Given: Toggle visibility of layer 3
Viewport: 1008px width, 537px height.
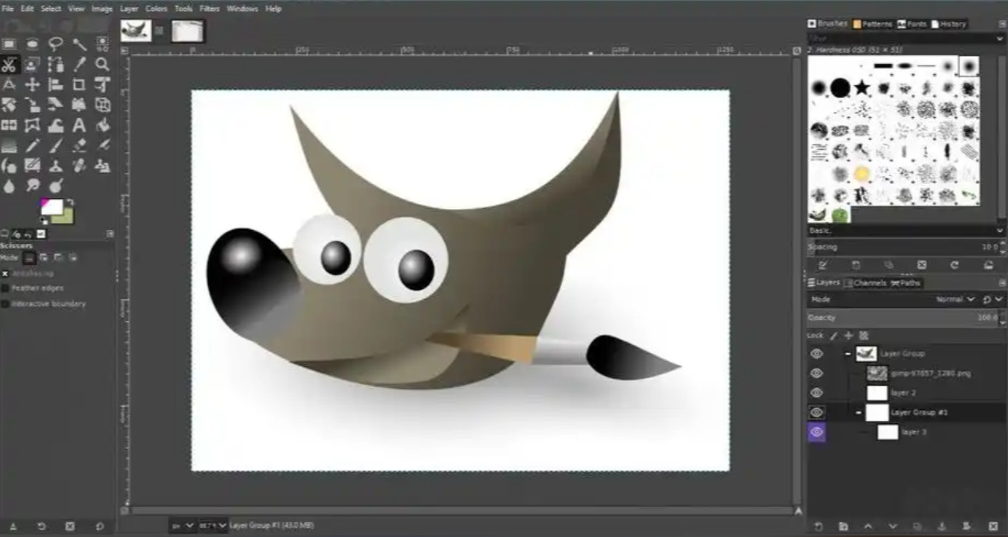Looking at the screenshot, I should pyautogui.click(x=816, y=432).
